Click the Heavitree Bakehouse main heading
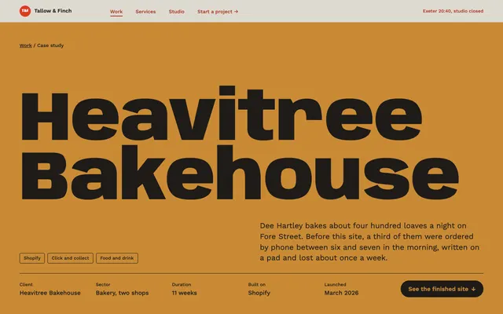The height and width of the screenshot is (314, 503). 240,143
